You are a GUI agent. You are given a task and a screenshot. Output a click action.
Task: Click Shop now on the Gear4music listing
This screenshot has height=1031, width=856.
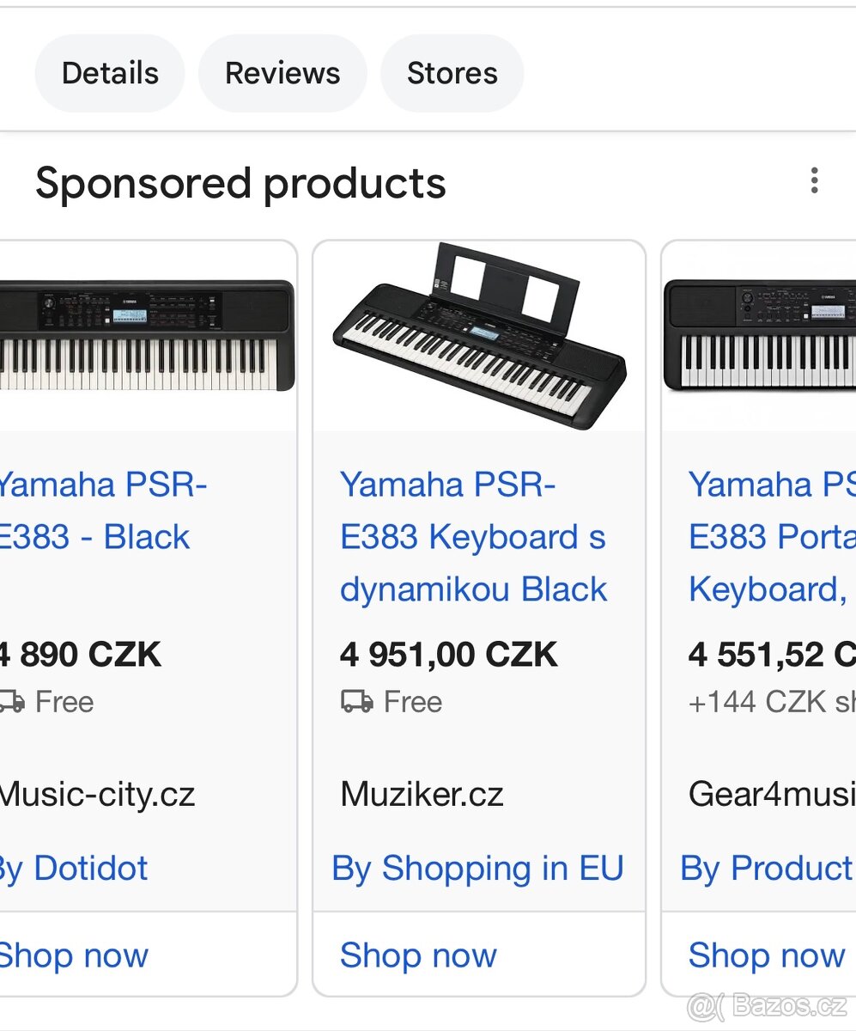click(x=765, y=955)
